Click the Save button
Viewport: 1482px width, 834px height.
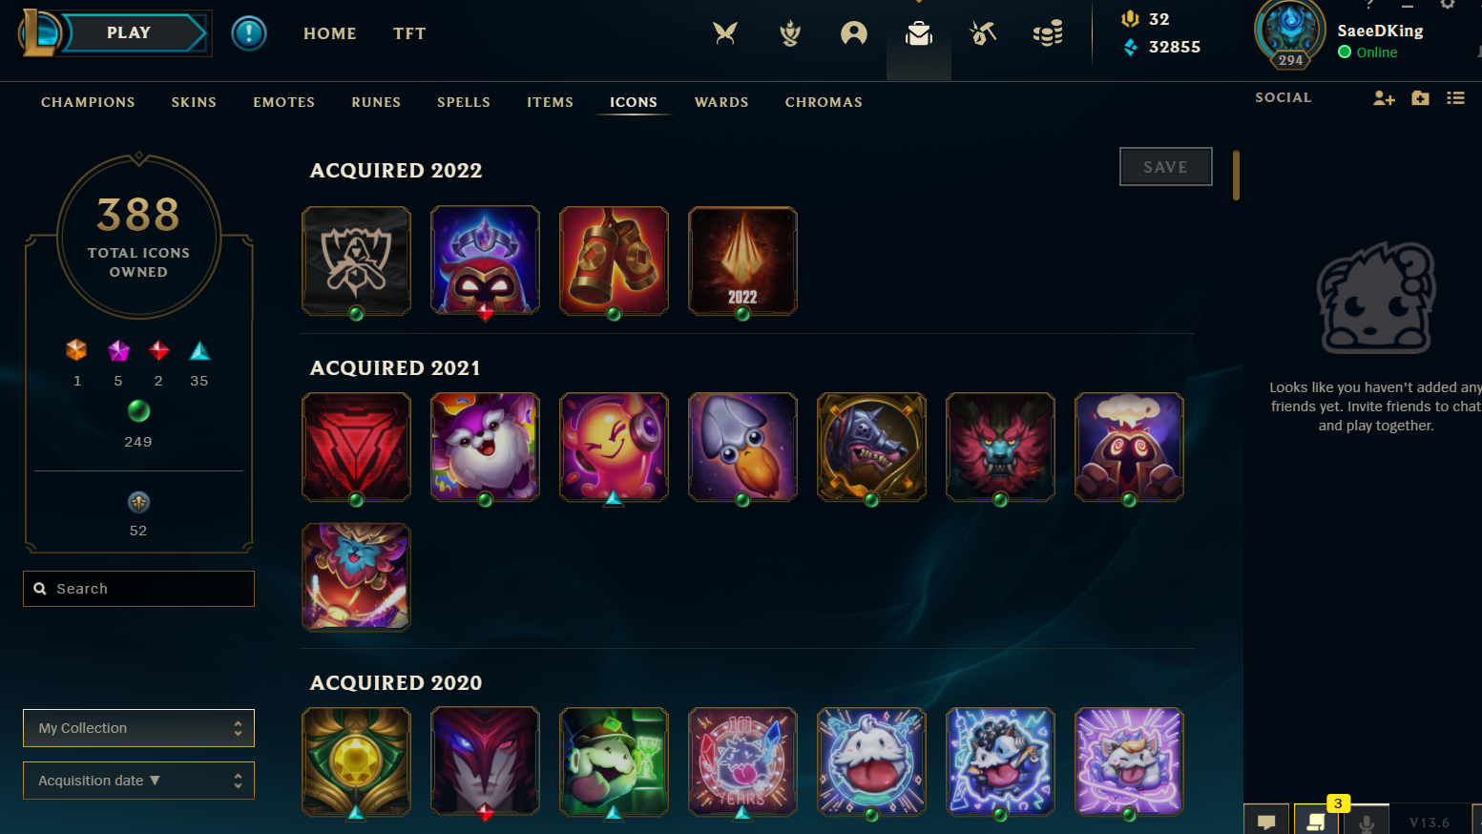click(1166, 167)
